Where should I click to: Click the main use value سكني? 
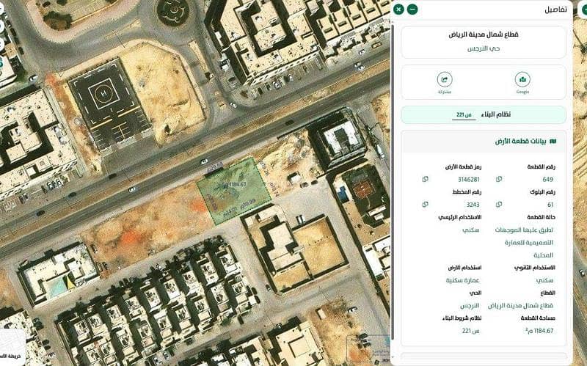471,230
